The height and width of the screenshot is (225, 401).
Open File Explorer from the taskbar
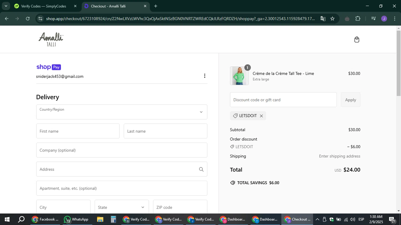[100, 219]
